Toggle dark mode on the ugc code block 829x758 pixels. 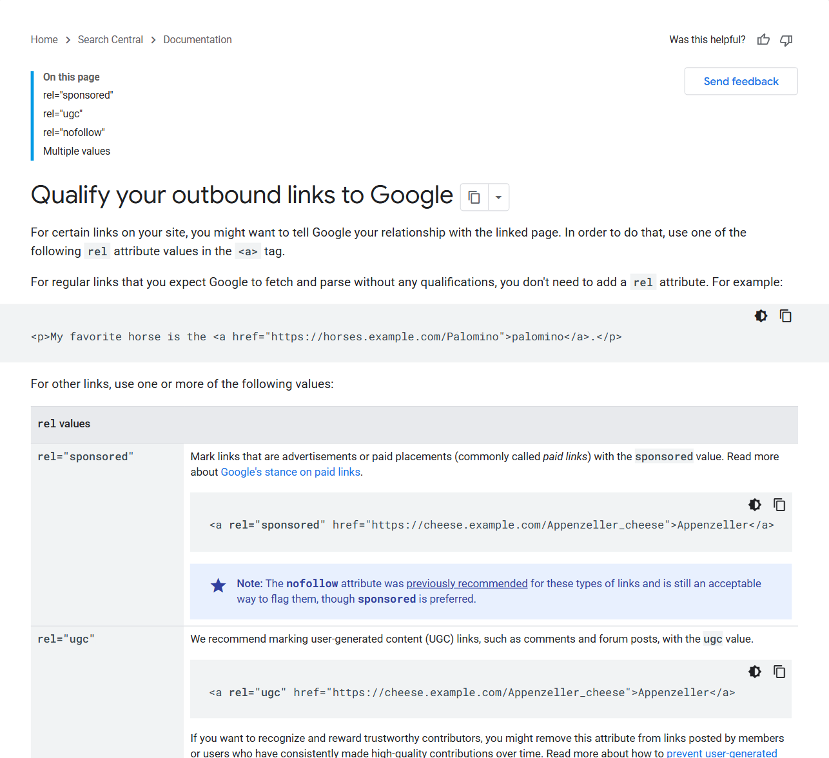click(x=754, y=672)
